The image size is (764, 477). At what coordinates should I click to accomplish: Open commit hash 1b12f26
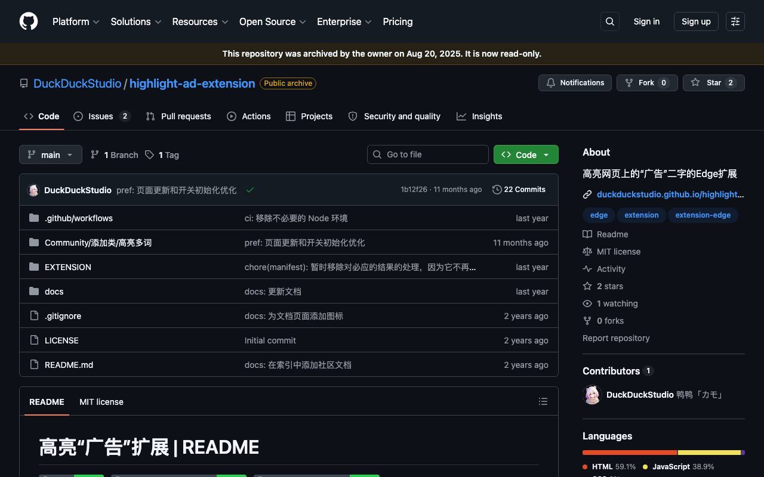[x=414, y=190]
